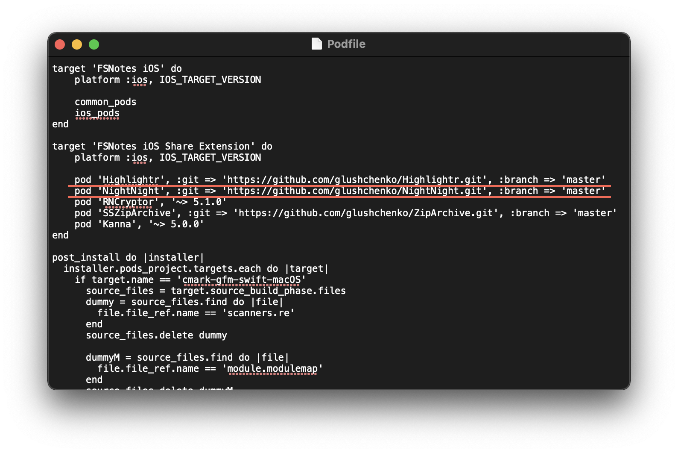Click the installer.pods_project.targets.each line
678x453 pixels.
click(196, 268)
